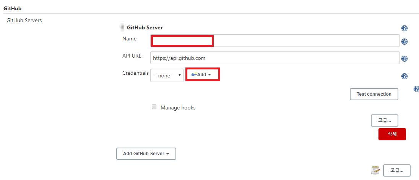
Task: Open help icon beside Credentials row
Action: pos(404,77)
